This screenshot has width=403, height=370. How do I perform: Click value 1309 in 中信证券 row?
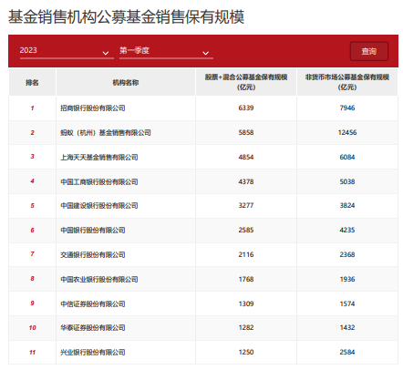tap(246, 303)
